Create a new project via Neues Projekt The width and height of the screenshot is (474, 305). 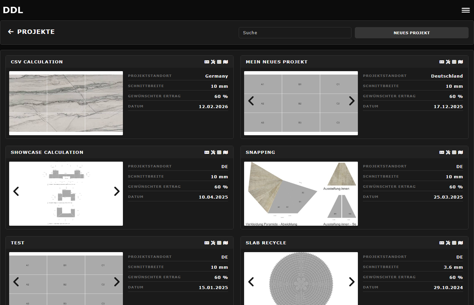[x=411, y=33]
